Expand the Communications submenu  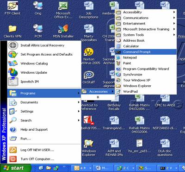point(146,18)
